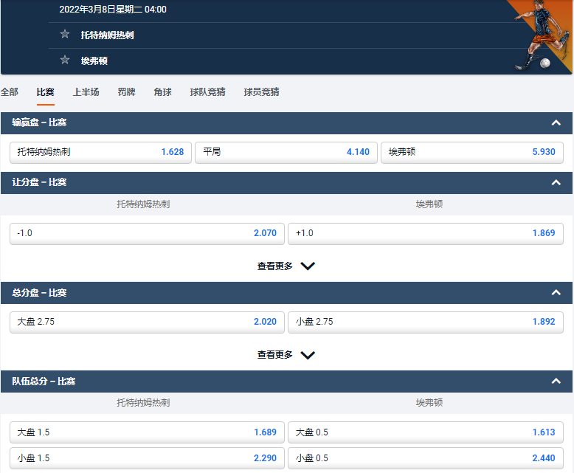Star 托特纳姆热刺 as favorite team
This screenshot has height=473, width=574.
point(65,35)
